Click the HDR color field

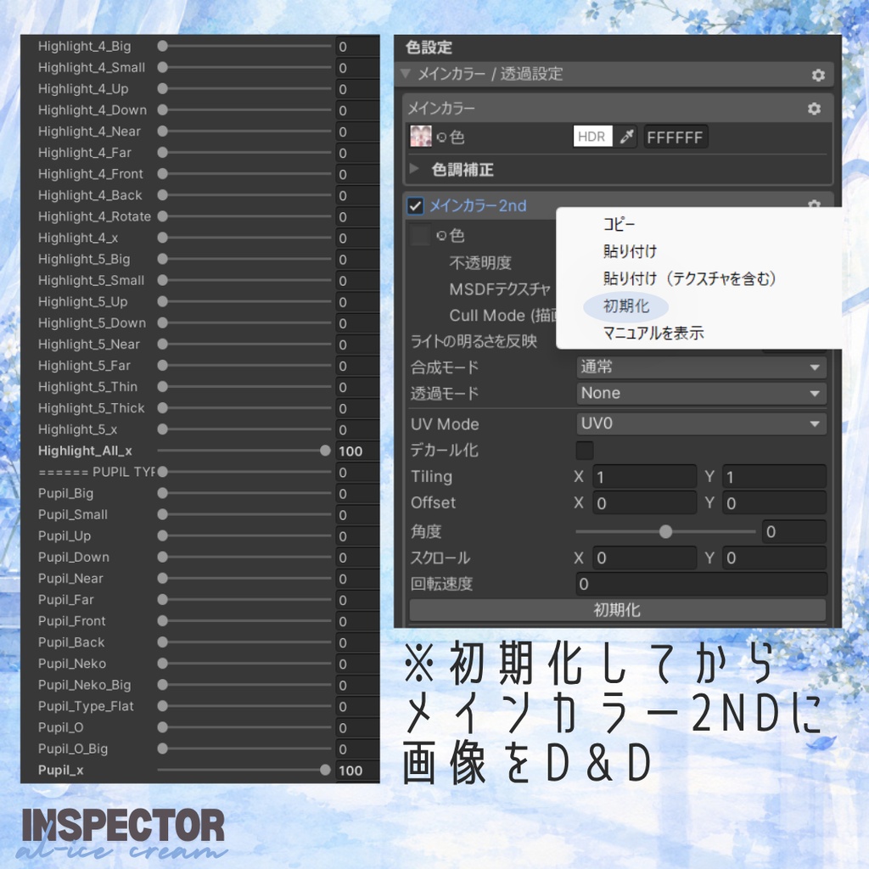[592, 137]
